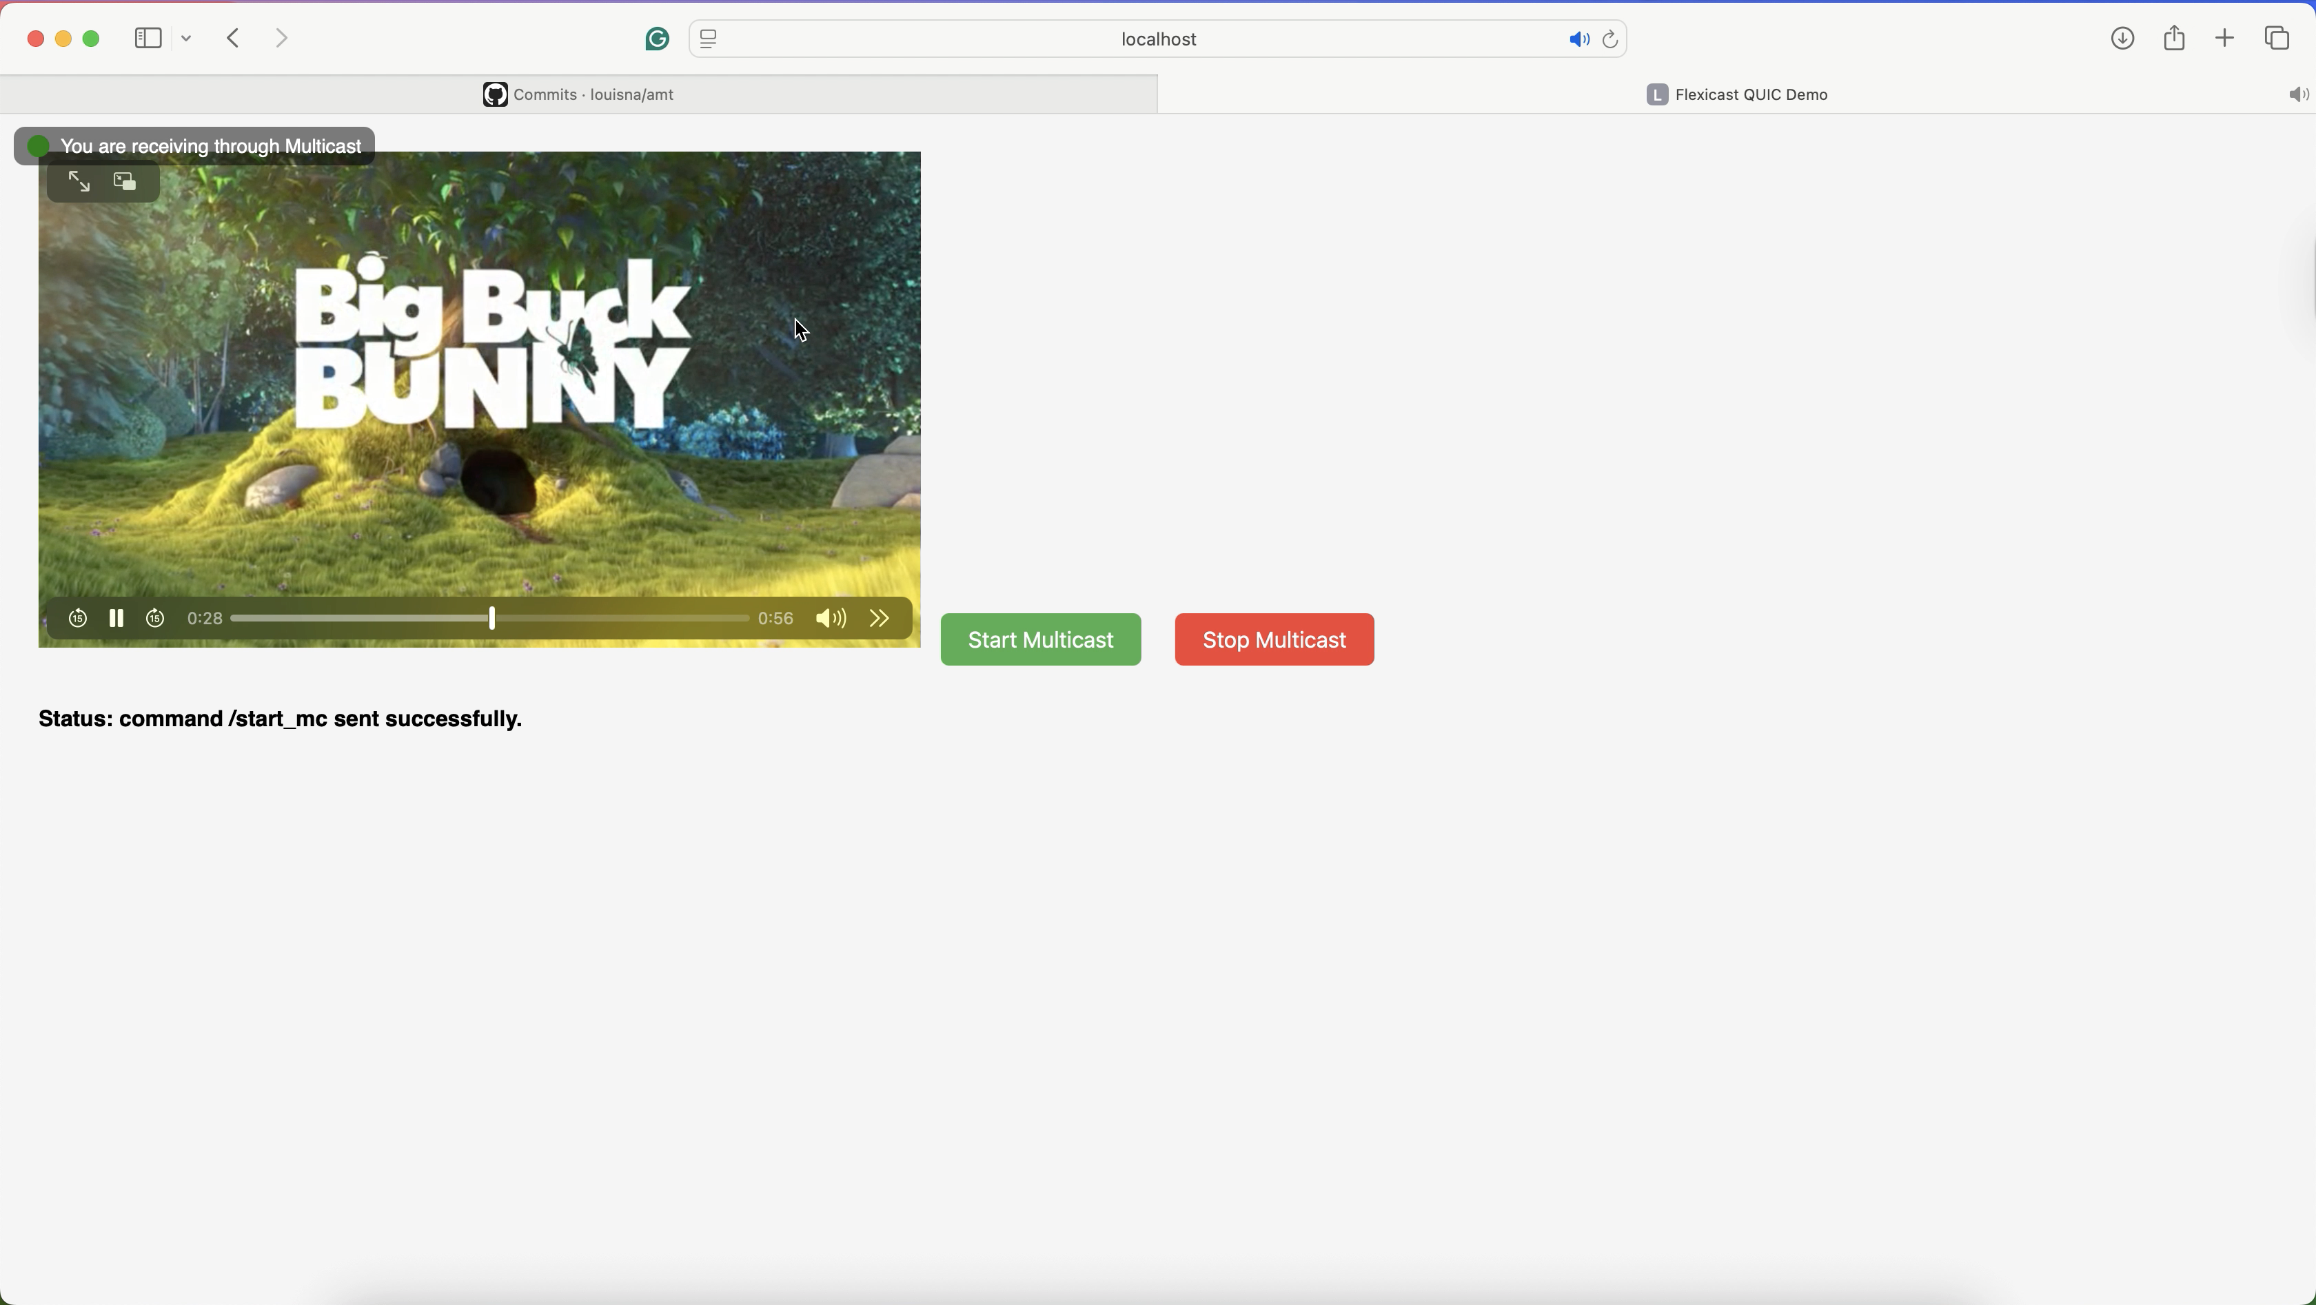
Task: Toggle the Safari sidebar
Action: (148, 39)
